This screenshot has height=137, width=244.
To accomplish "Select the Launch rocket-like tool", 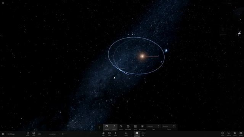I will pos(116,134).
